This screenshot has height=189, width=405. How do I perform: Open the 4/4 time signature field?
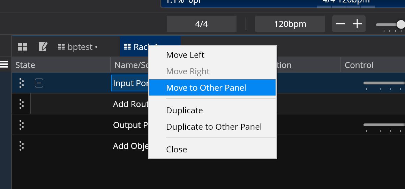[202, 24]
